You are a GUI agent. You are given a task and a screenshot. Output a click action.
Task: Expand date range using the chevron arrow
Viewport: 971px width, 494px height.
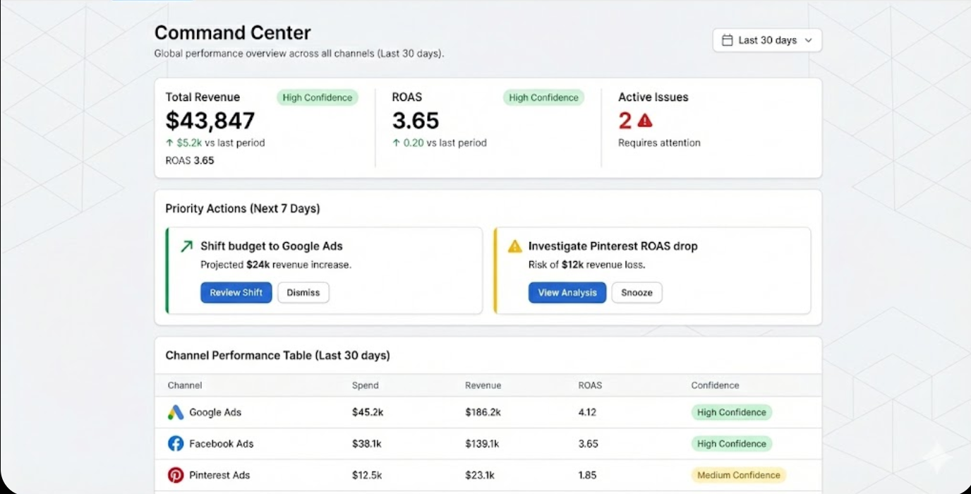pyautogui.click(x=809, y=40)
